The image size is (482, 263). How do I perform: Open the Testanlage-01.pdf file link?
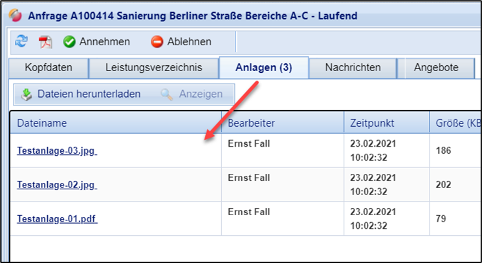pyautogui.click(x=57, y=218)
